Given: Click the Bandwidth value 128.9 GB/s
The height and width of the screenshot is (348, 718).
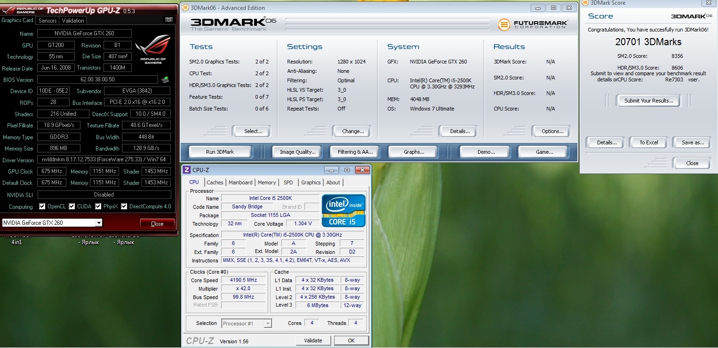Looking at the screenshot, I should coord(146,149).
